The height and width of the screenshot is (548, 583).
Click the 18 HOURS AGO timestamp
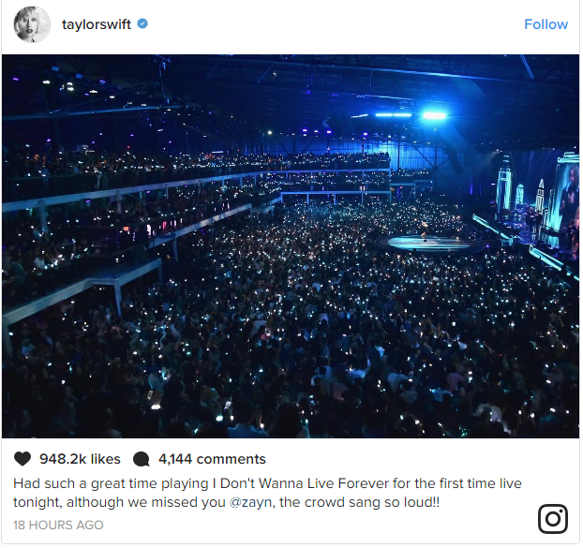tap(58, 526)
